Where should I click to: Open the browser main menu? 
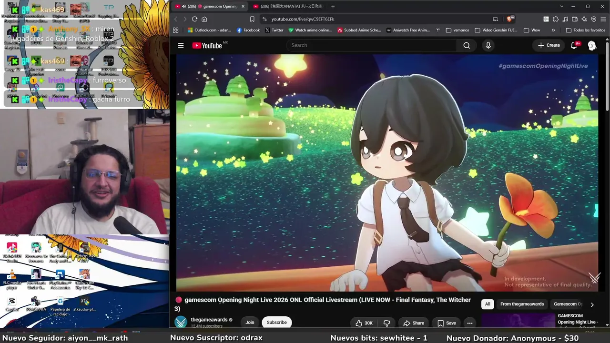pyautogui.click(x=603, y=19)
